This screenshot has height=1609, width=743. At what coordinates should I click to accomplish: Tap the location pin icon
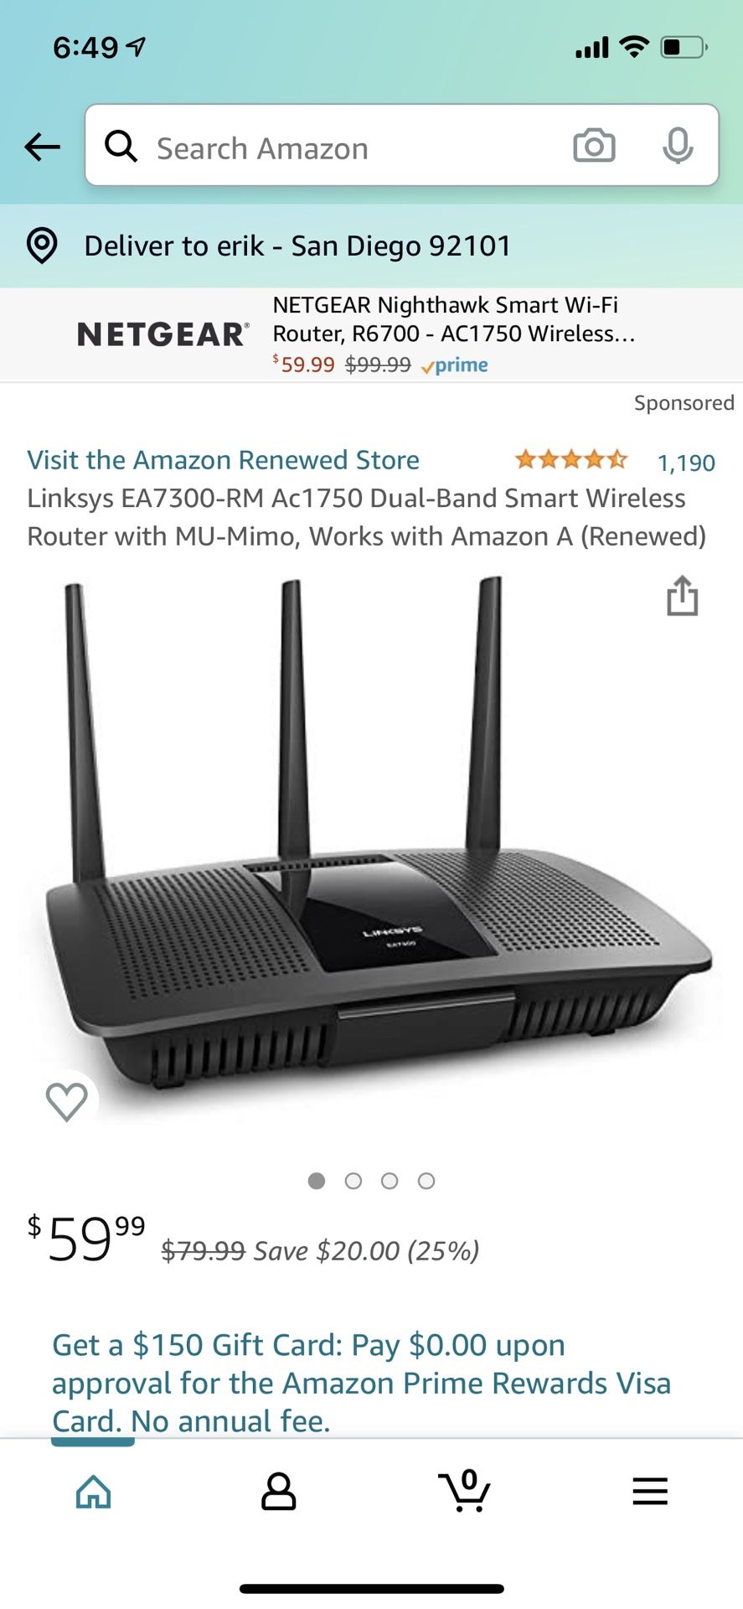click(42, 246)
